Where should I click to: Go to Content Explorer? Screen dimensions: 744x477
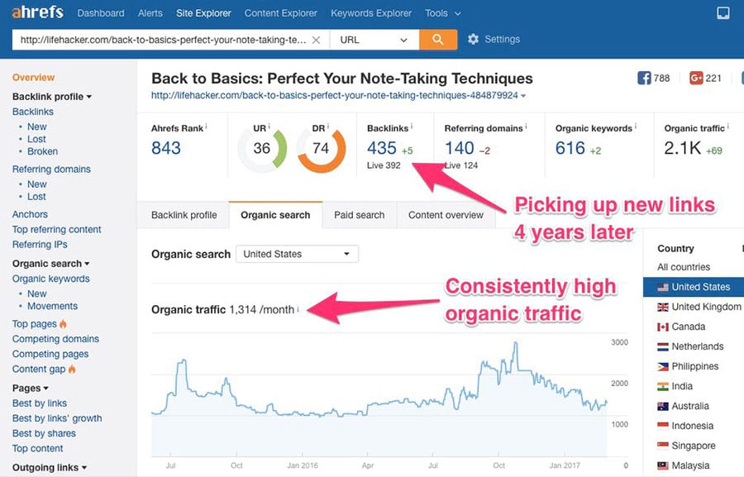(x=281, y=13)
